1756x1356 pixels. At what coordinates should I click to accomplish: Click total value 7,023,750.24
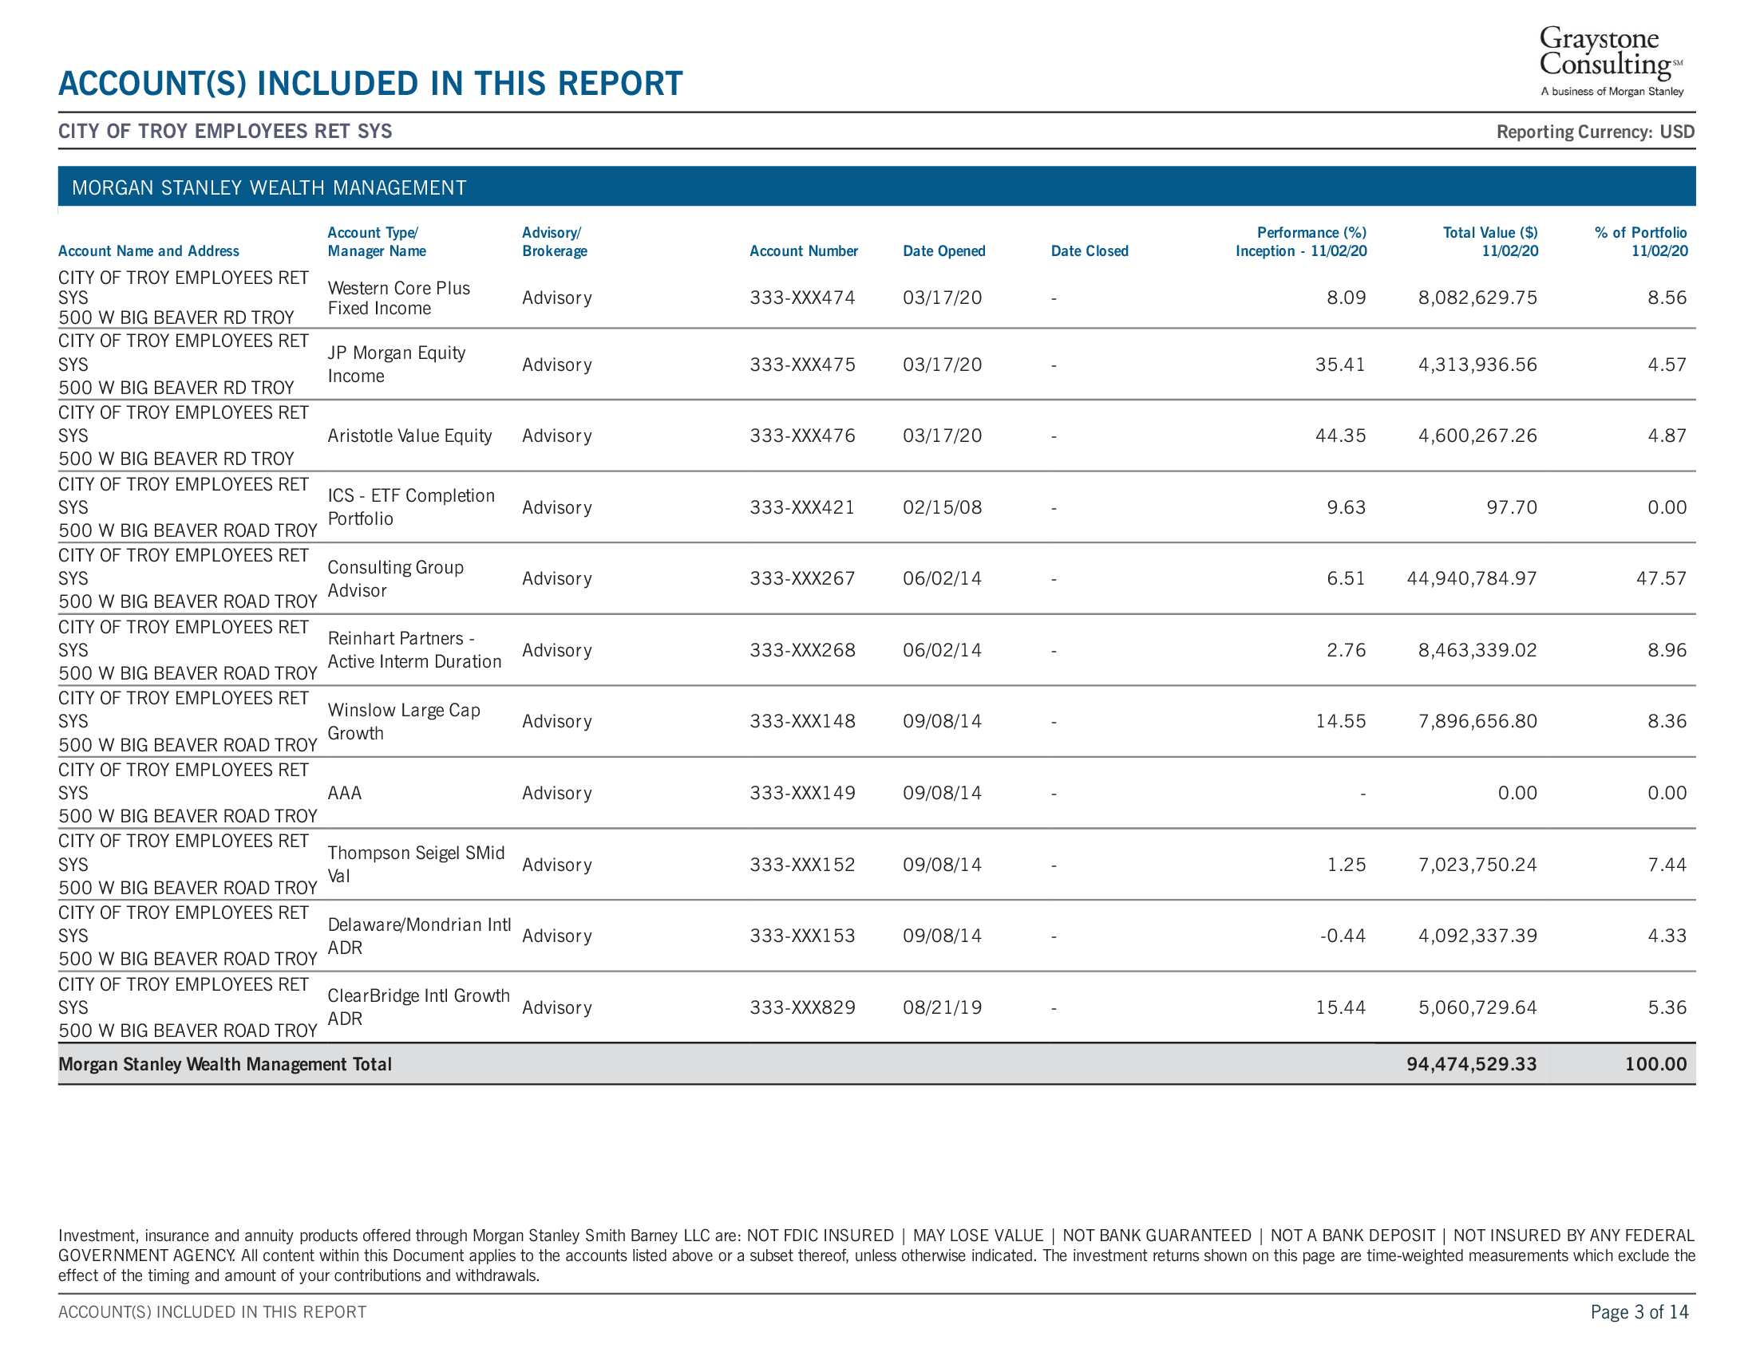[x=1477, y=865]
